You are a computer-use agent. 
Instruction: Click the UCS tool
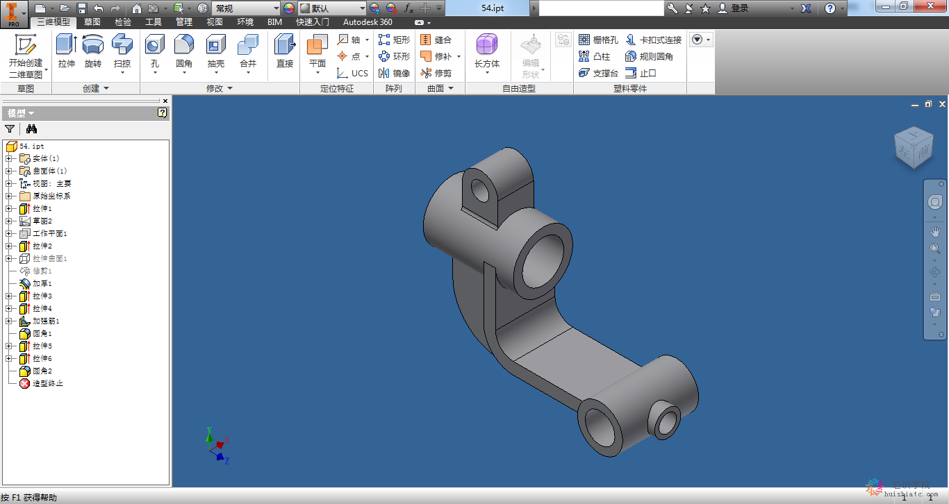point(353,73)
